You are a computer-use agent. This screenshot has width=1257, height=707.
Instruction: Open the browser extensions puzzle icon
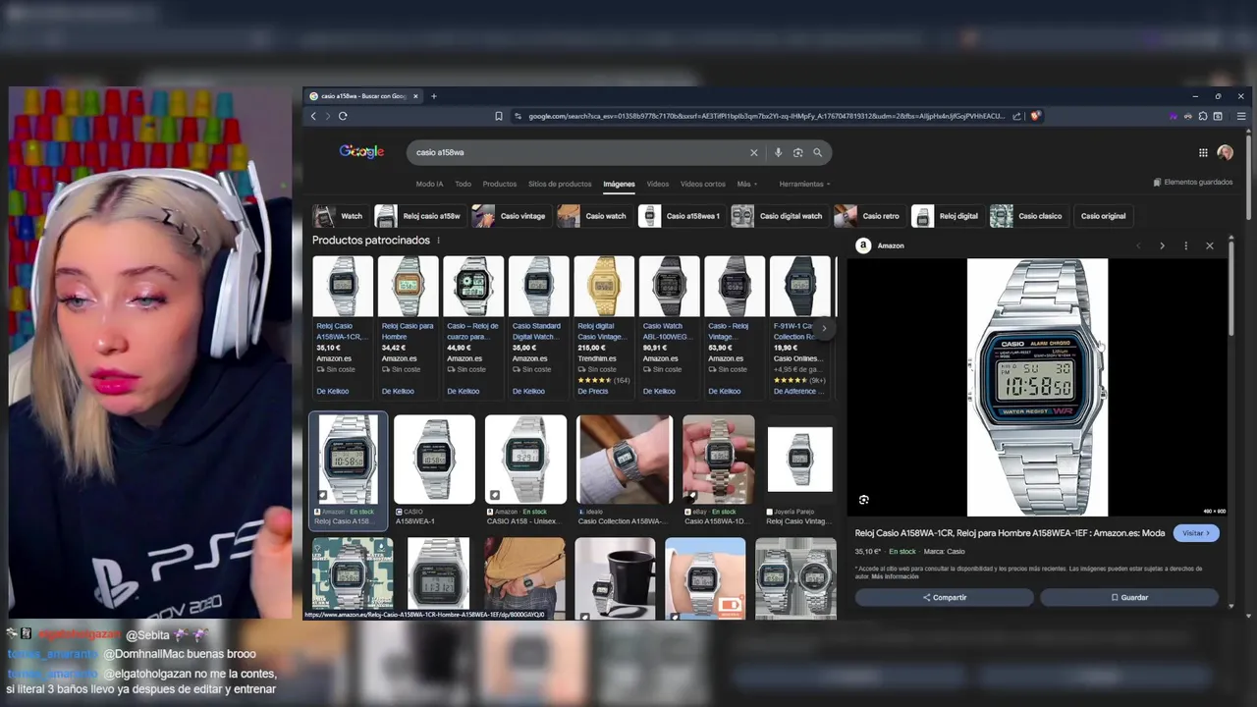[1203, 116]
